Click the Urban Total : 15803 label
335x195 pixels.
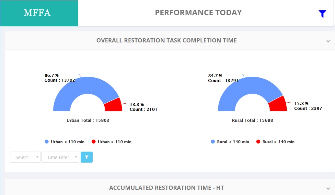[88, 120]
